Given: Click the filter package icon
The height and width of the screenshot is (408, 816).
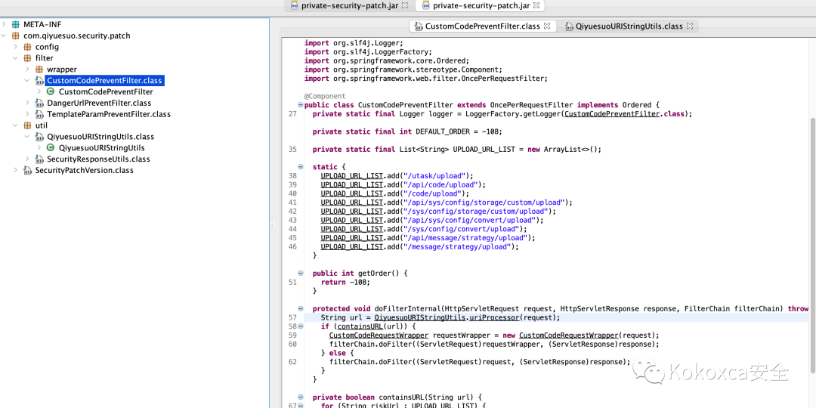Looking at the screenshot, I should point(27,58).
